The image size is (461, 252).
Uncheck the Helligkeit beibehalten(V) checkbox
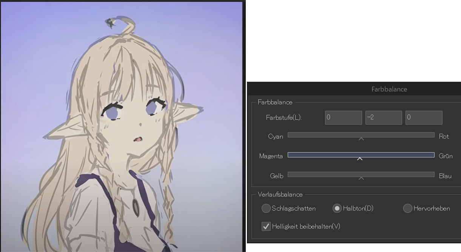point(266,226)
